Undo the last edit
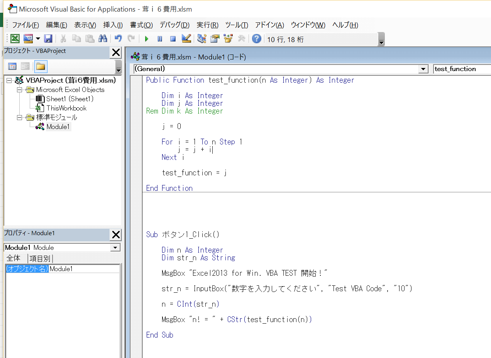The height and width of the screenshot is (358, 491). pos(119,39)
